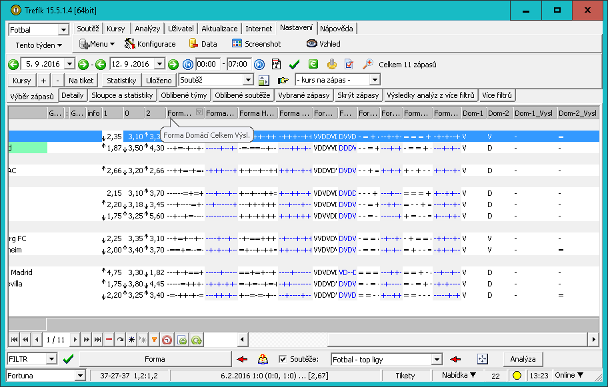Click the right arrow of horizontal scrollbar
Viewport: 608px width, 387px height.
593,340
